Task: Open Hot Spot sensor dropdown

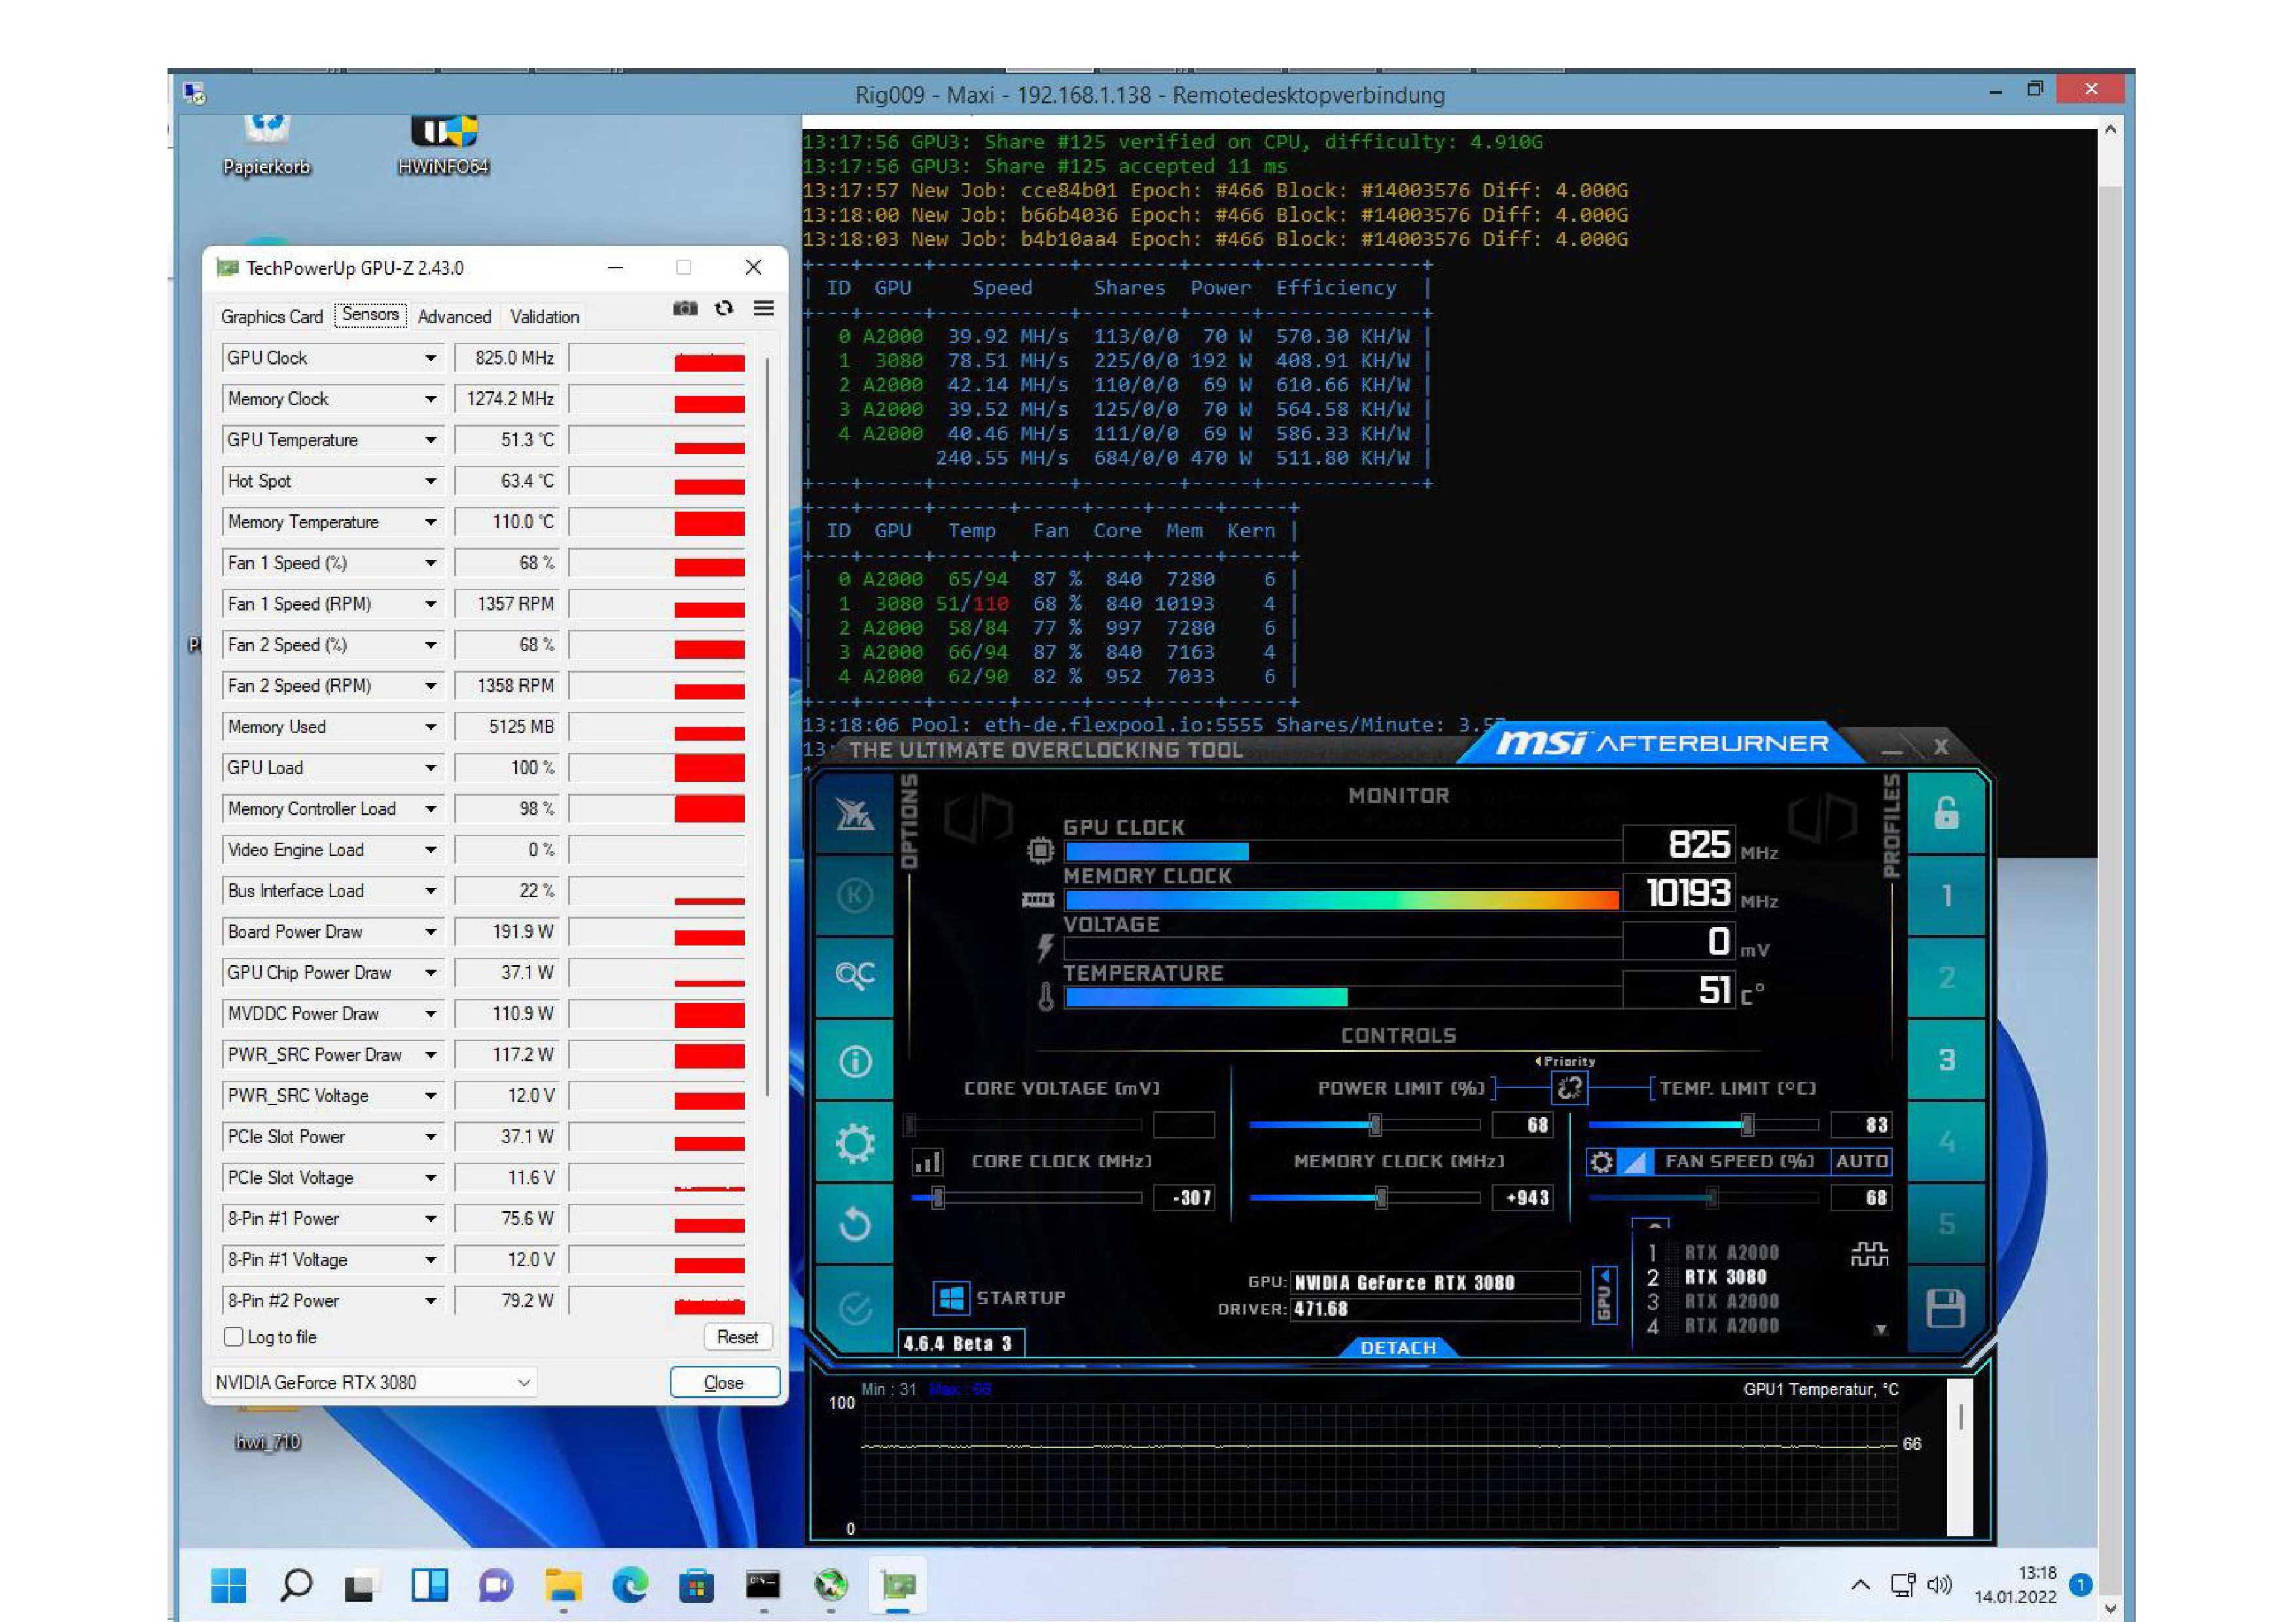Action: tap(430, 481)
